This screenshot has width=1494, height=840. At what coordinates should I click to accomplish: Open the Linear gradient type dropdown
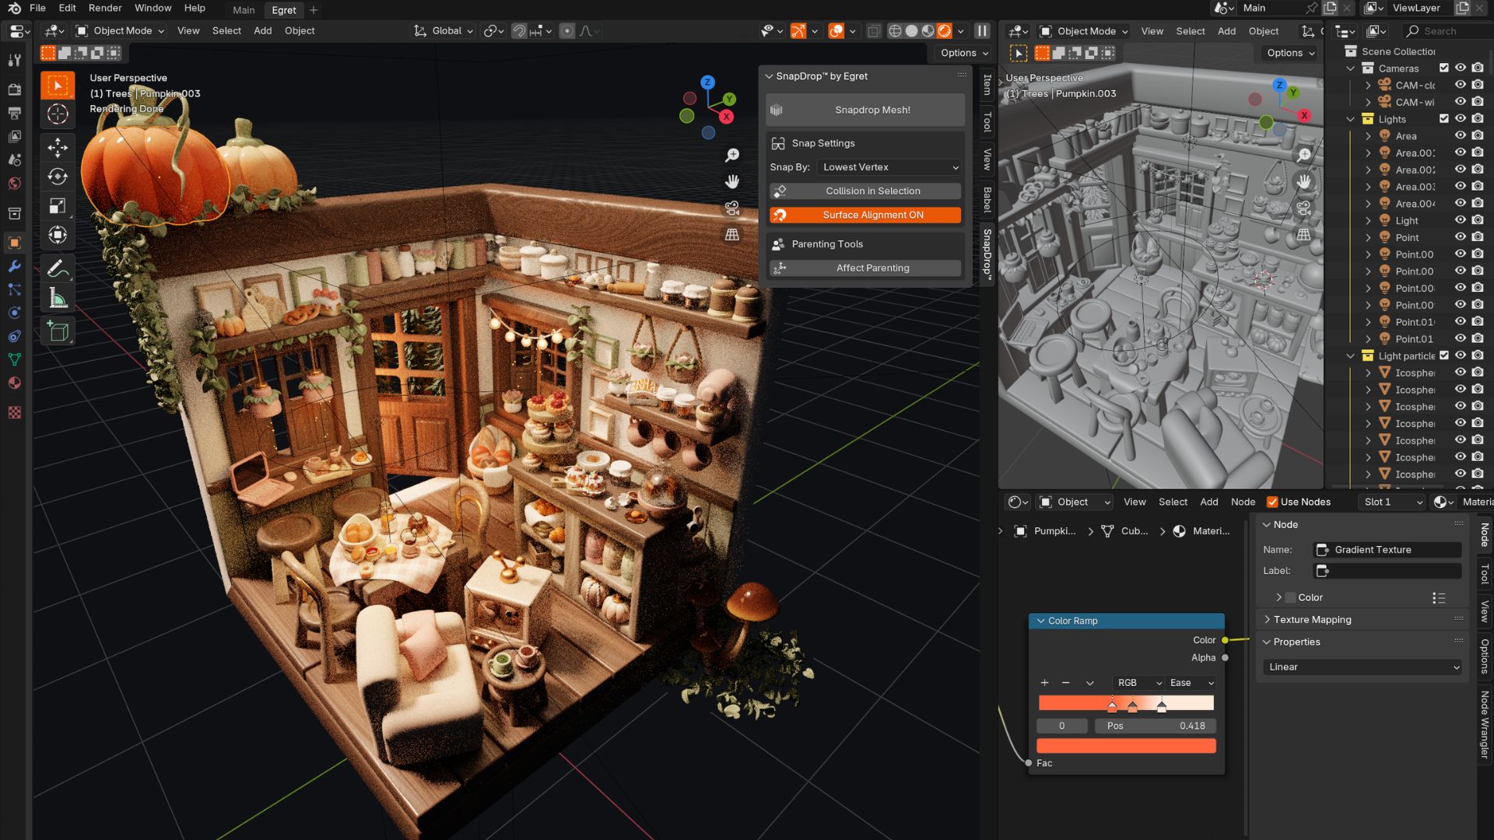(1363, 667)
